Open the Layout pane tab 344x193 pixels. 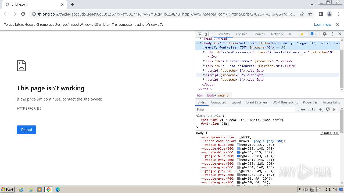pos(236,102)
